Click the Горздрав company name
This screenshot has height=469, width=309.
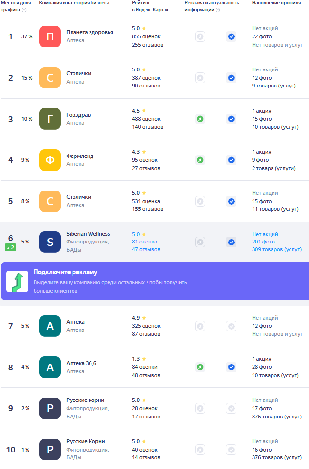(x=78, y=115)
